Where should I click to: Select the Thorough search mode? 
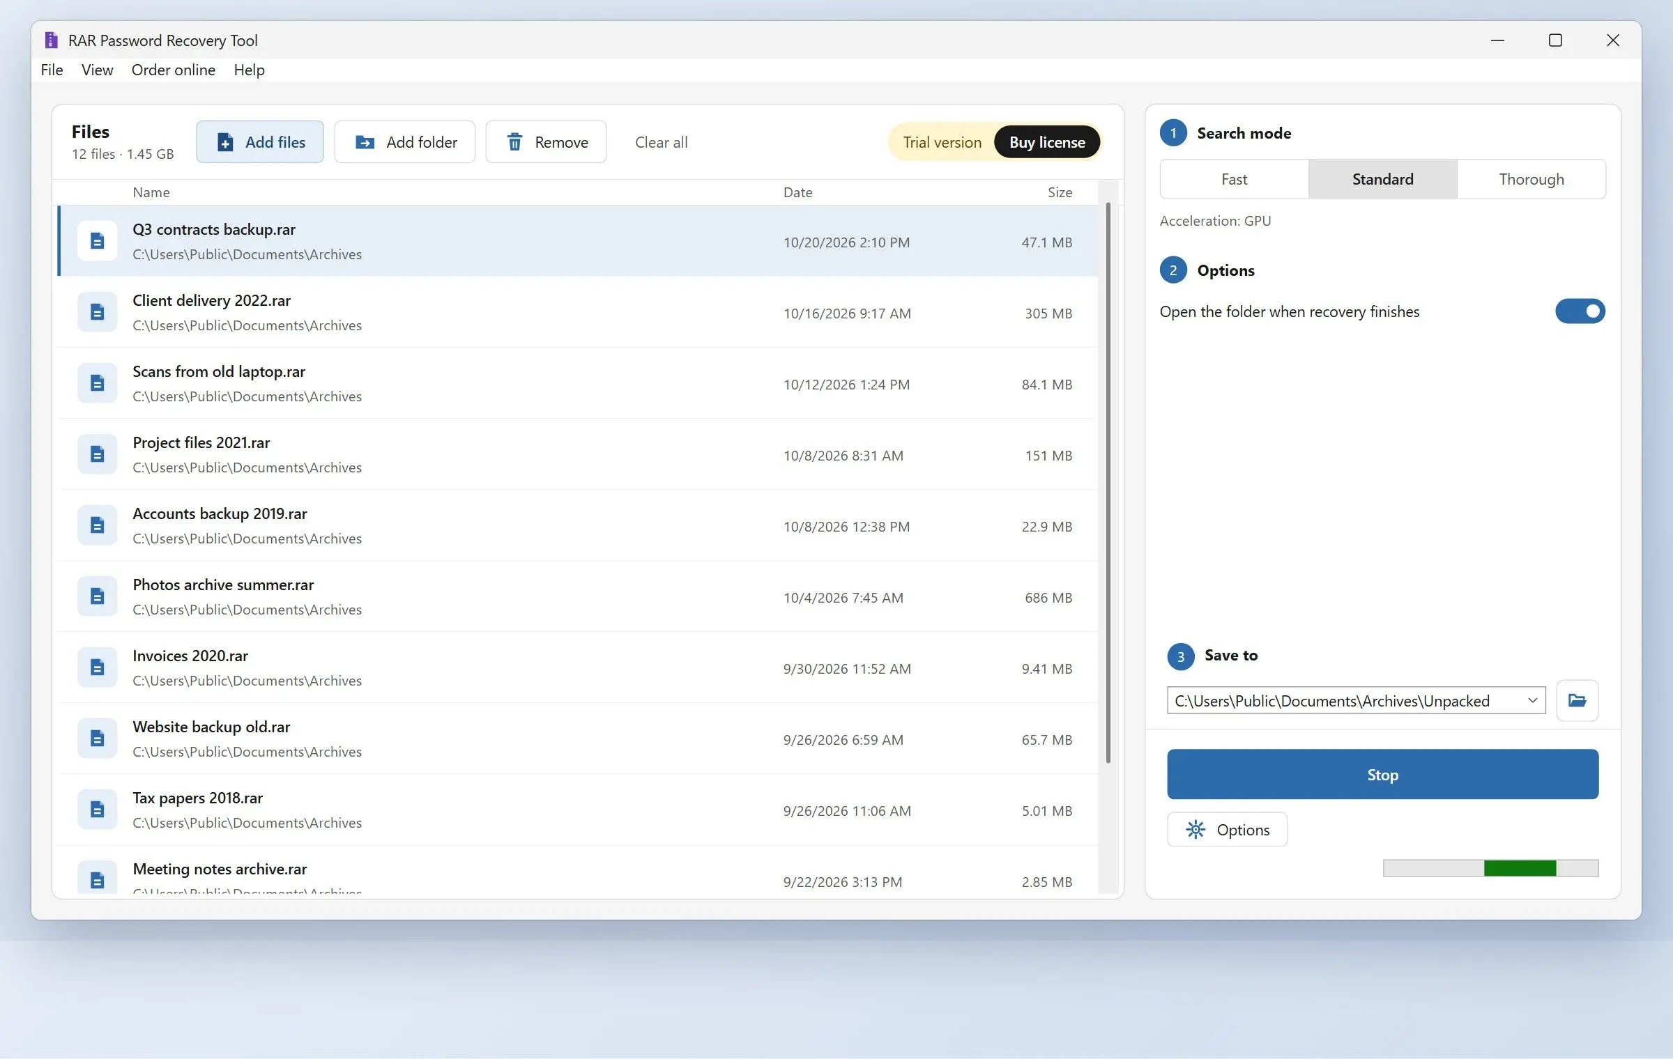1531,179
